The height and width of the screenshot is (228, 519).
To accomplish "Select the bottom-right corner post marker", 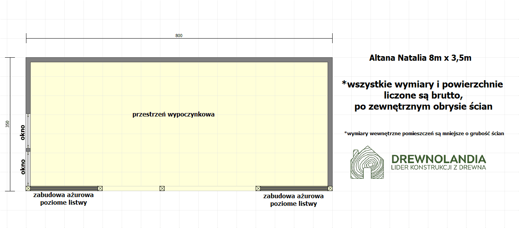I will (x=330, y=188).
